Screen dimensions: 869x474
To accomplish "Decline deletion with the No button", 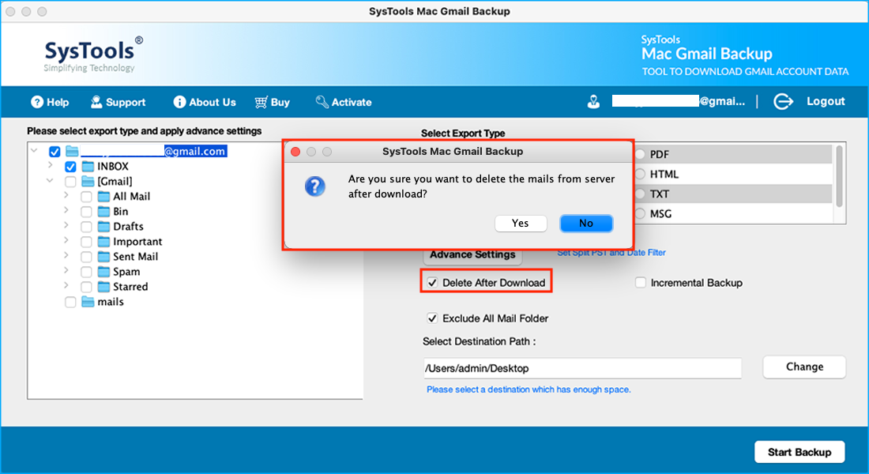I will coord(586,223).
